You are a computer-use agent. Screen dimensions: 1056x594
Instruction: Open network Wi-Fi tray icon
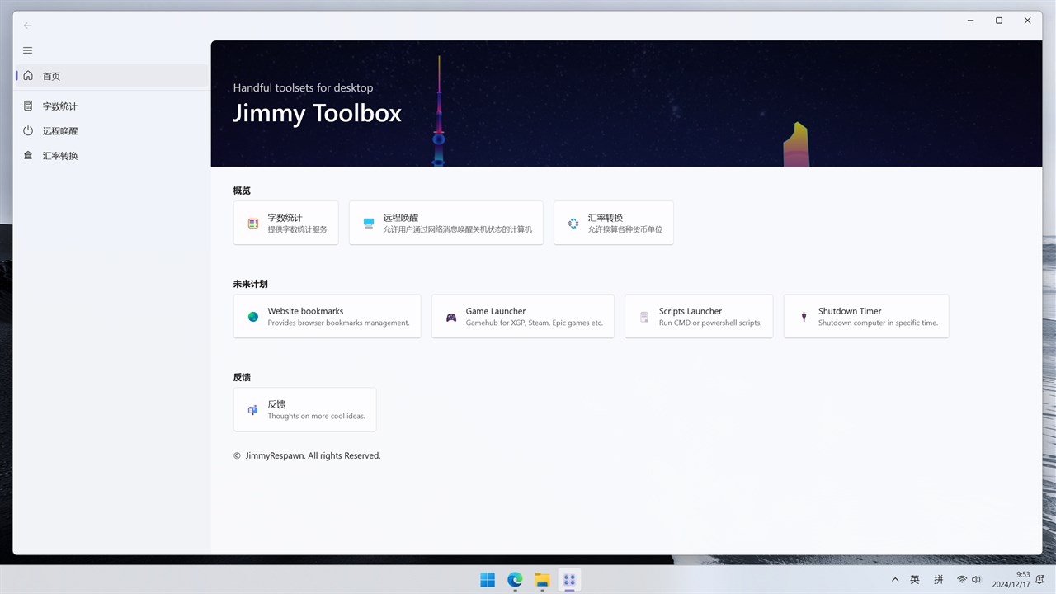pos(962,580)
